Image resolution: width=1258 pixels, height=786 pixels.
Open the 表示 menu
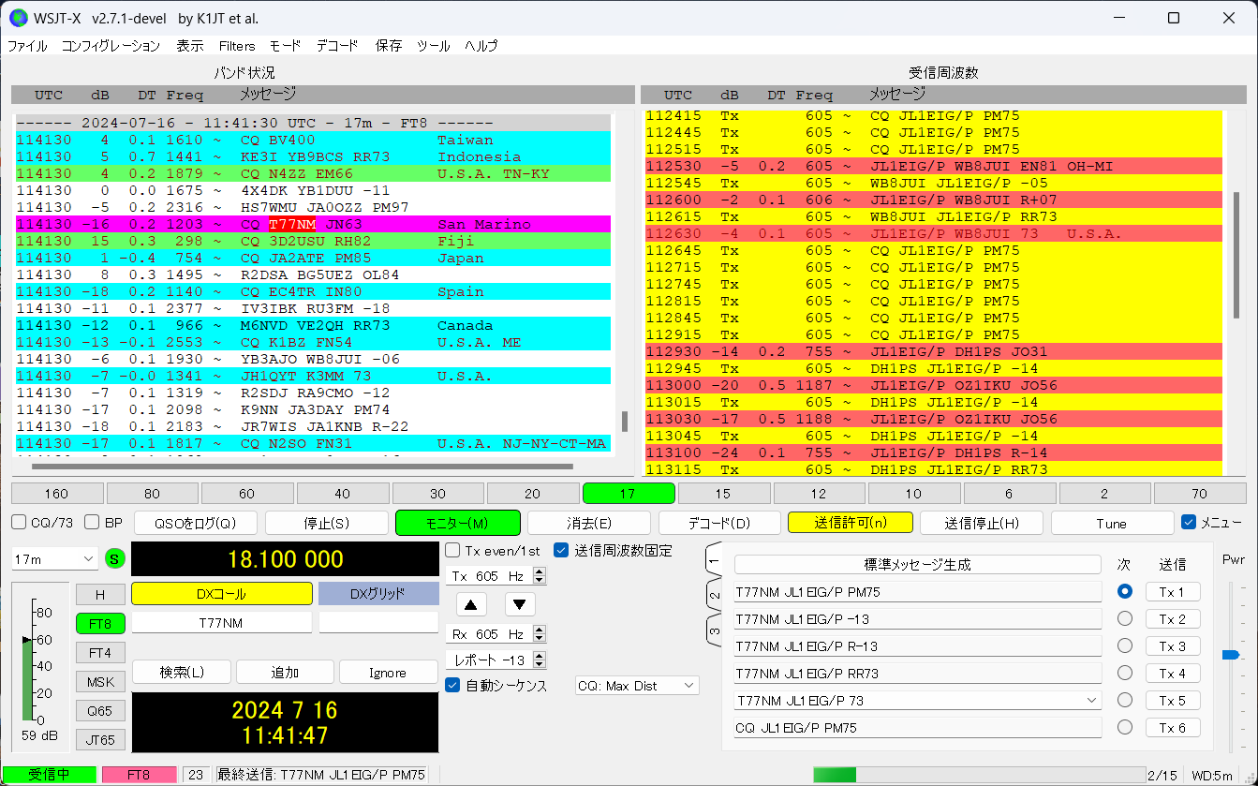[x=189, y=45]
